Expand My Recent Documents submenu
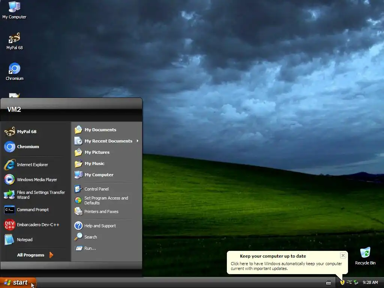Screen dimensions: 384x288 point(106,141)
